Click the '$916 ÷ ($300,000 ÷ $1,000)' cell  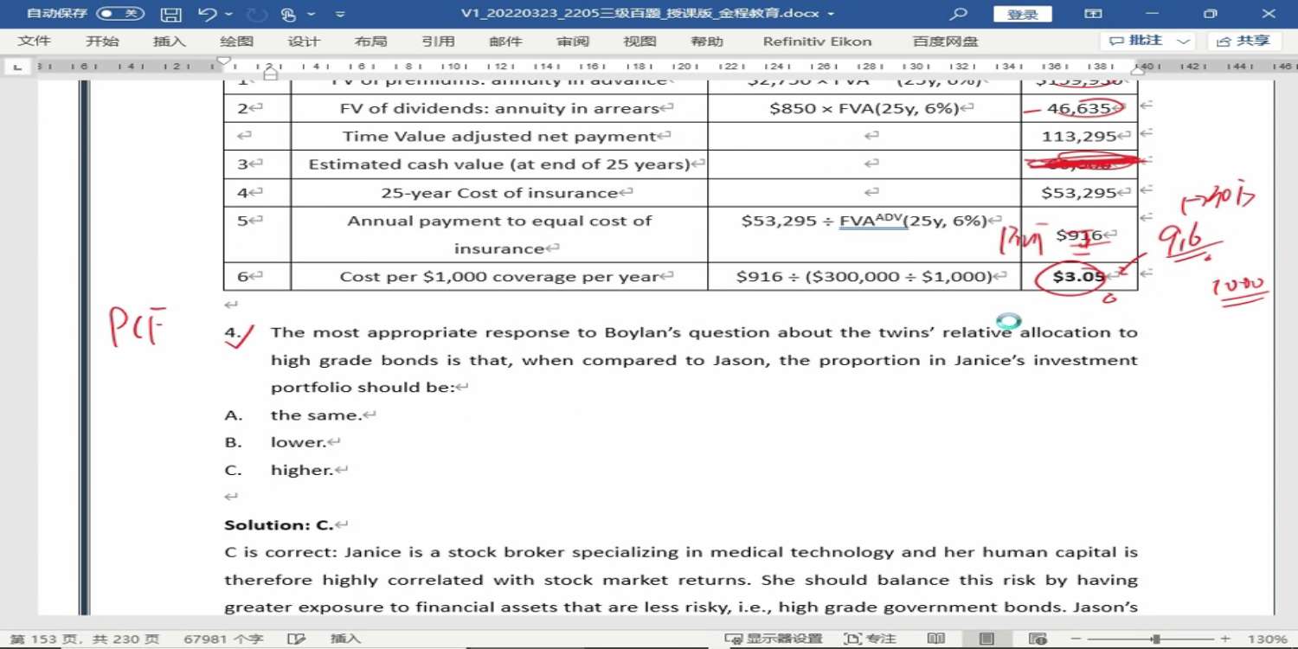coord(864,276)
